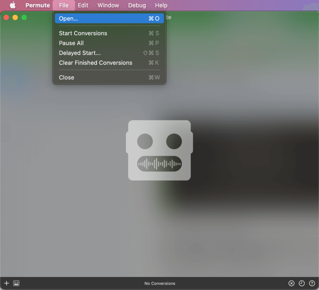Open the clock history icon
The image size is (319, 290).
click(302, 283)
